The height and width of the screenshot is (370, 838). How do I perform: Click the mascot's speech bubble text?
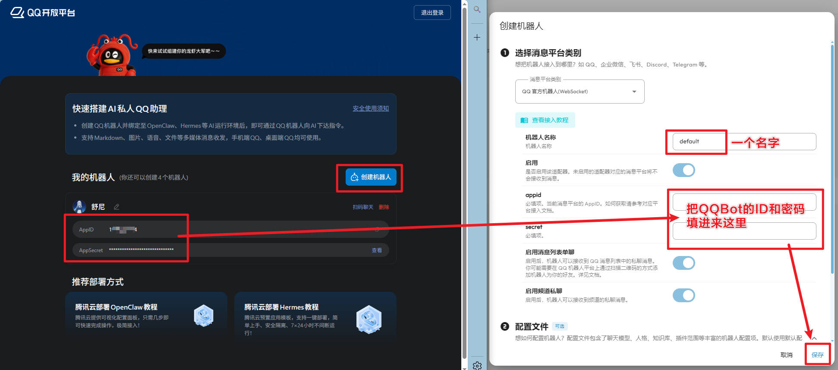[184, 51]
